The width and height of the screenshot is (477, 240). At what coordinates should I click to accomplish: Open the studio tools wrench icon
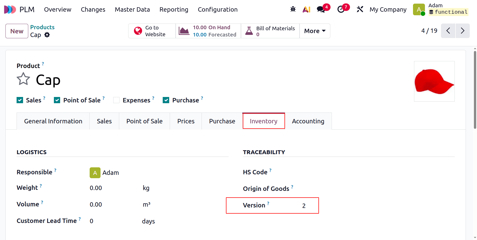click(360, 9)
